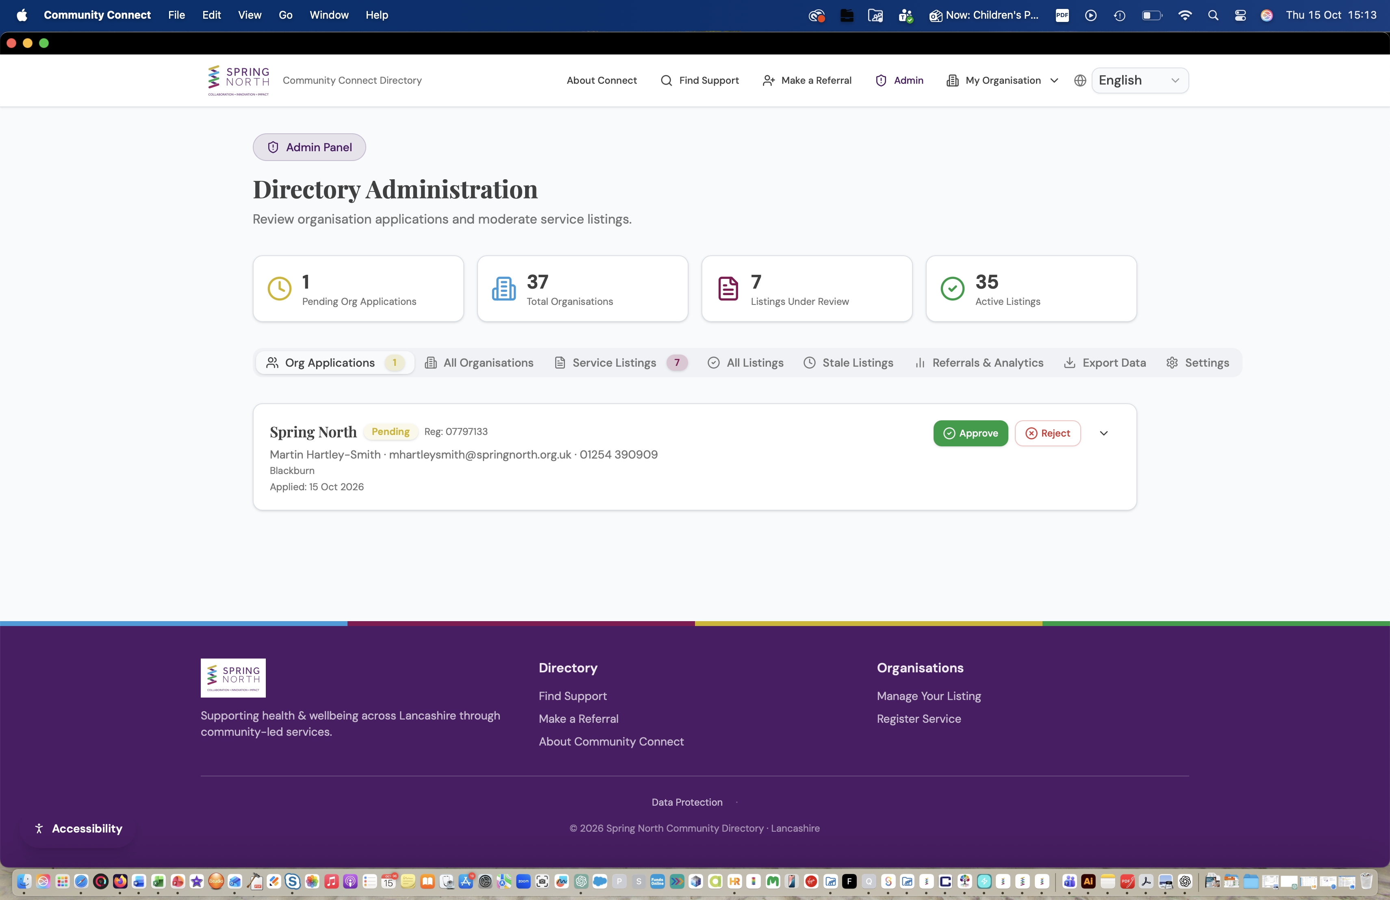Screen dimensions: 1390x900
Task: Open the Referrals & Analytics tab
Action: pos(978,363)
